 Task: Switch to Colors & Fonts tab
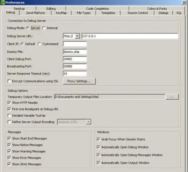157,9
